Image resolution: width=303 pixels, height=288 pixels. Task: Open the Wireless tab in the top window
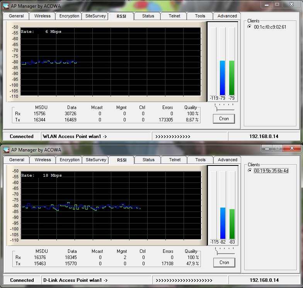(43, 16)
